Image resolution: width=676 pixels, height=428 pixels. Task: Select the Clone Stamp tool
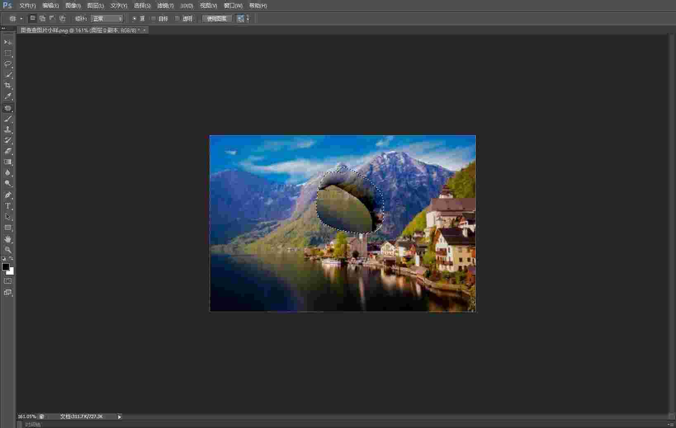pos(8,129)
